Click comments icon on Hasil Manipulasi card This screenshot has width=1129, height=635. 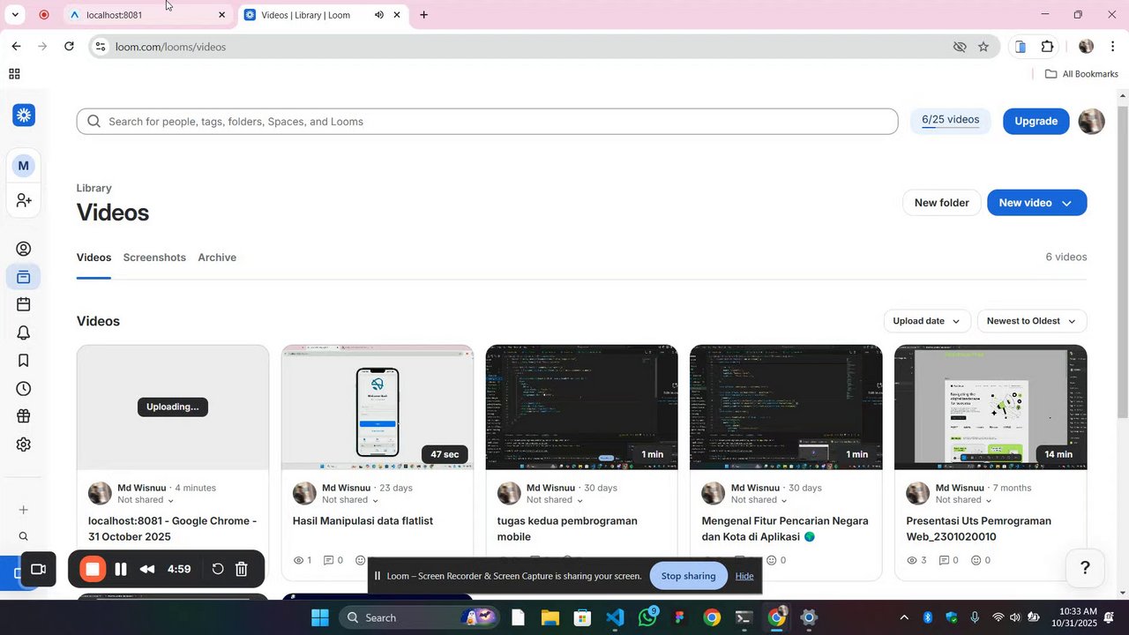coord(330,560)
